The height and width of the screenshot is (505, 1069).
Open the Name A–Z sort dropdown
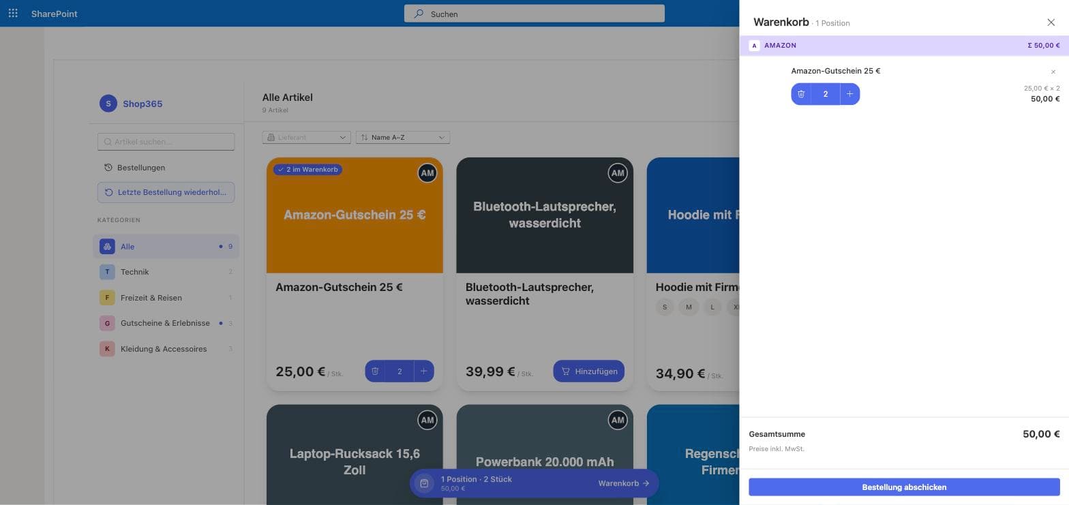(x=403, y=138)
